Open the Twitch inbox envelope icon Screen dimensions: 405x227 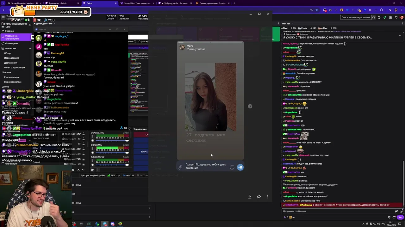[390, 17]
